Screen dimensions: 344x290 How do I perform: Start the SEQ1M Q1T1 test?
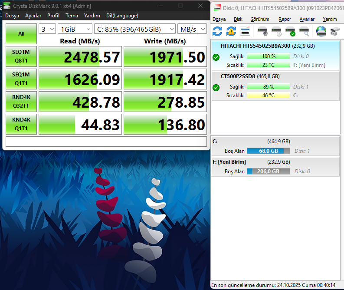[x=21, y=79]
